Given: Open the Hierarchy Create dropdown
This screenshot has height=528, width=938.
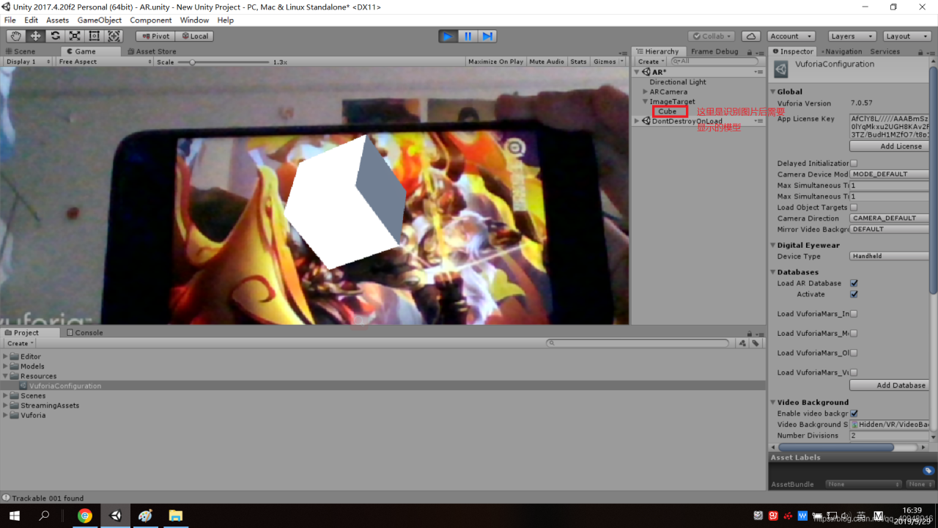Looking at the screenshot, I should pos(651,62).
